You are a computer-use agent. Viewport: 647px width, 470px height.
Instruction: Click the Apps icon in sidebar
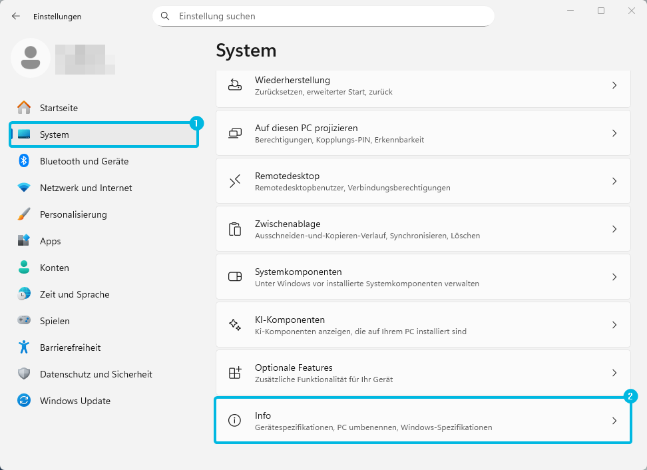(24, 240)
